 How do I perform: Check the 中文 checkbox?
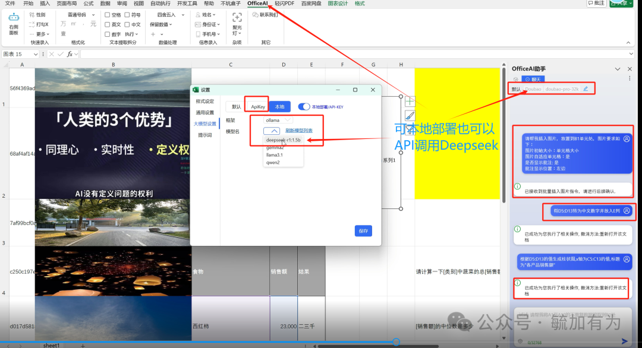pyautogui.click(x=127, y=24)
